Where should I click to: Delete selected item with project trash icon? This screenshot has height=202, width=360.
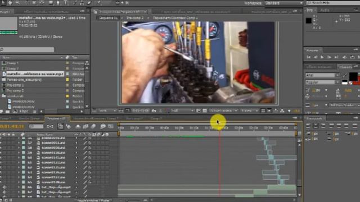(x=34, y=112)
